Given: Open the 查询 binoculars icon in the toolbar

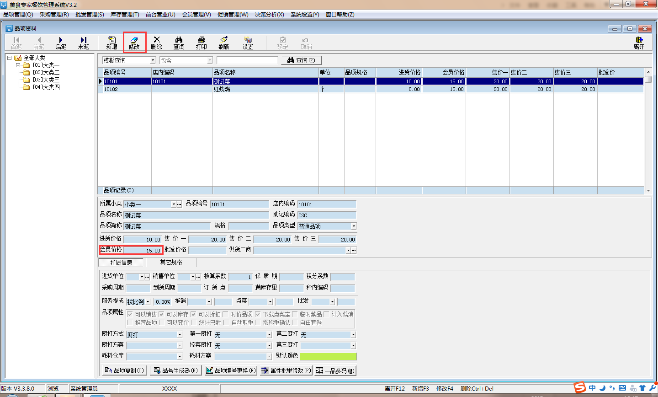Looking at the screenshot, I should (x=179, y=43).
